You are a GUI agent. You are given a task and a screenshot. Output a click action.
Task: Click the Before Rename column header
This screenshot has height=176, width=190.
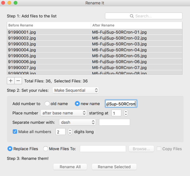pyautogui.click(x=49, y=25)
